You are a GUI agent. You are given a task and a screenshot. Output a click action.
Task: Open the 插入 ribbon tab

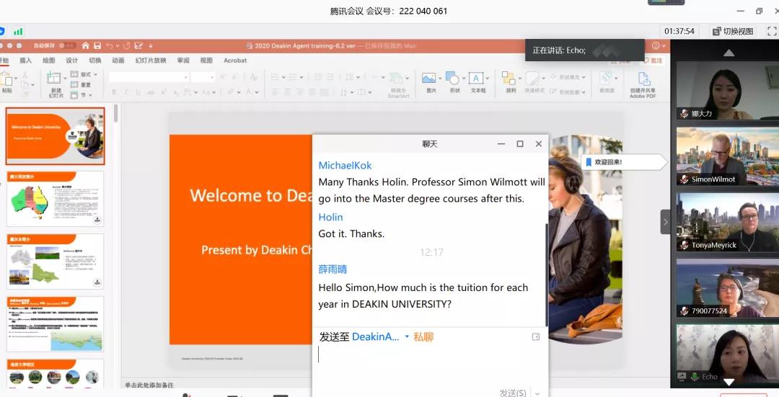pyautogui.click(x=25, y=61)
